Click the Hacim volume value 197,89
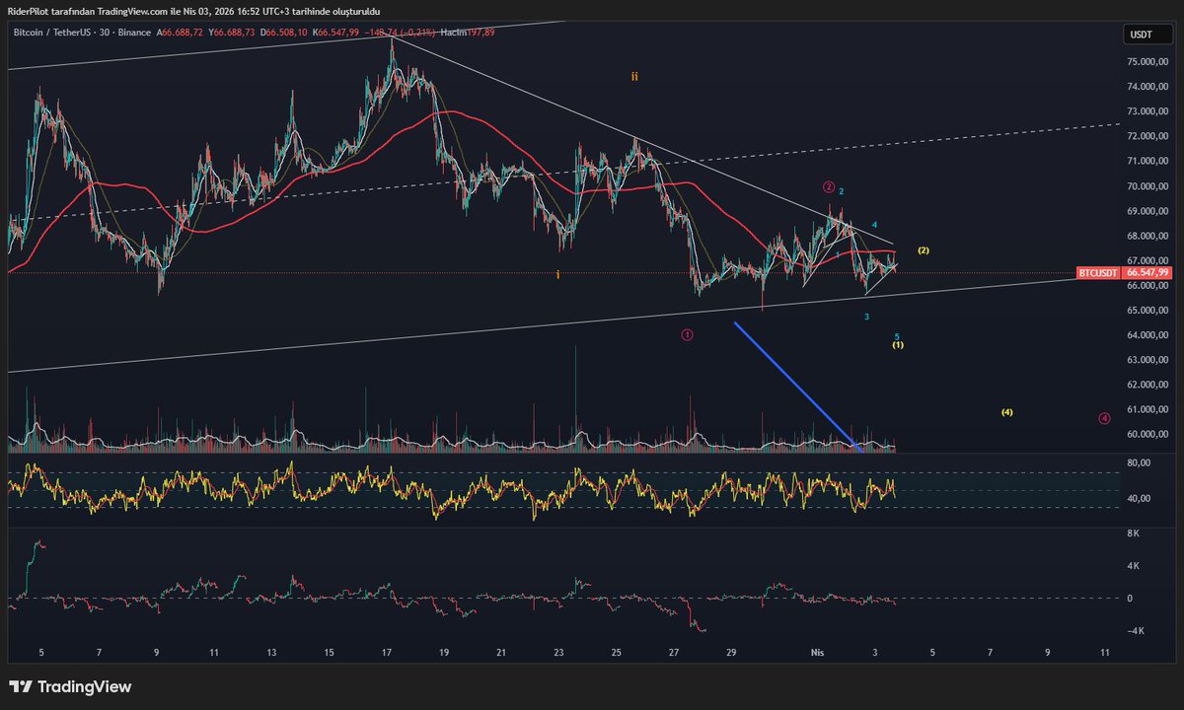Screen dimensions: 1184x710 468,33
